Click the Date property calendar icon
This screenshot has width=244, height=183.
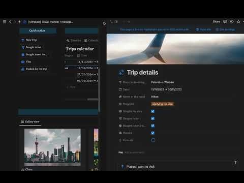[120, 89]
